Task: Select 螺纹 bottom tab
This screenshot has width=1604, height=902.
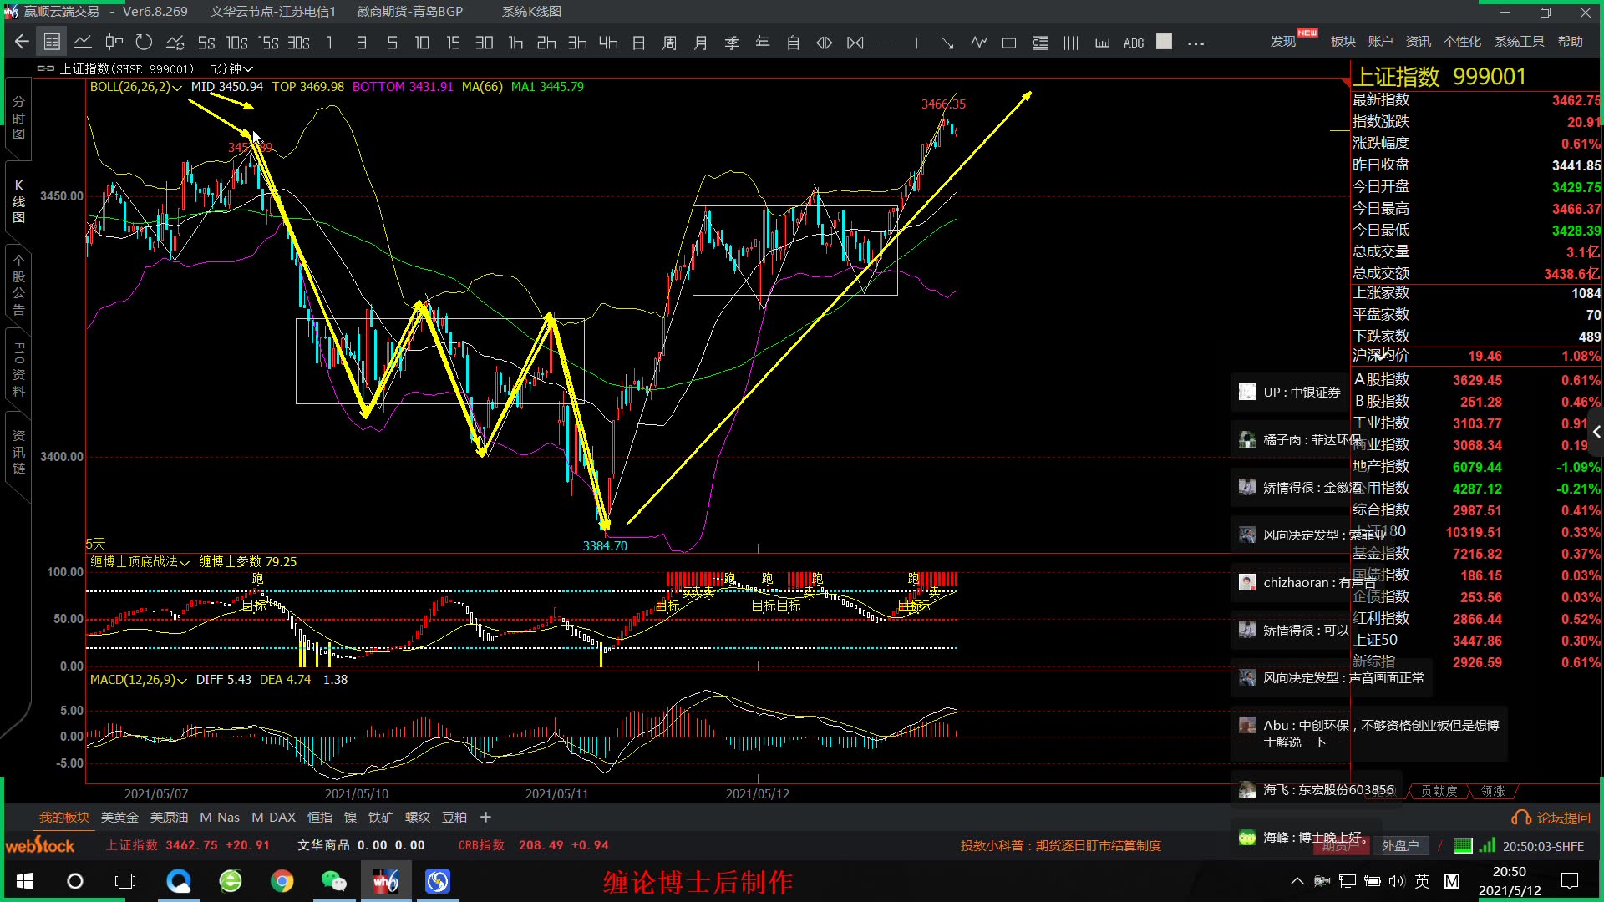Action: coord(418,817)
